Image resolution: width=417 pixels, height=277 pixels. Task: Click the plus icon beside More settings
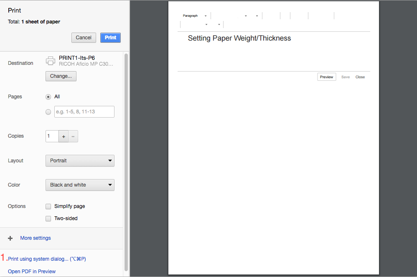10,238
